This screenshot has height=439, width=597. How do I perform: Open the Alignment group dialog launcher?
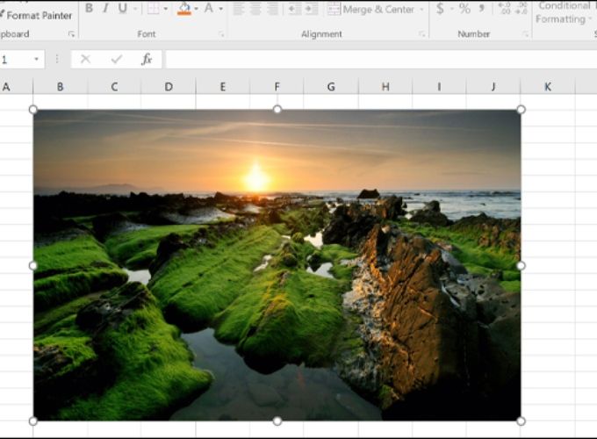[422, 34]
